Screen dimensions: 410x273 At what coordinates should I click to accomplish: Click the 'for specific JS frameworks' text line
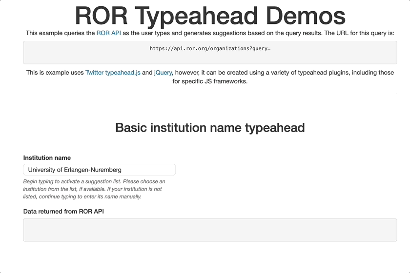point(210,81)
